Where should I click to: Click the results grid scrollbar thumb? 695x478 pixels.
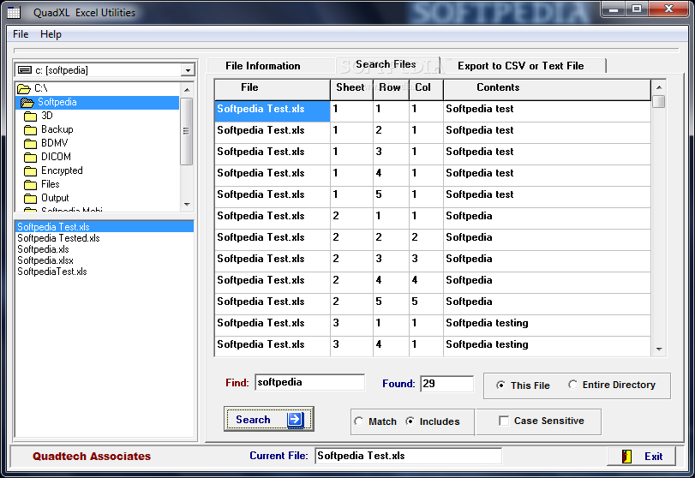659,101
